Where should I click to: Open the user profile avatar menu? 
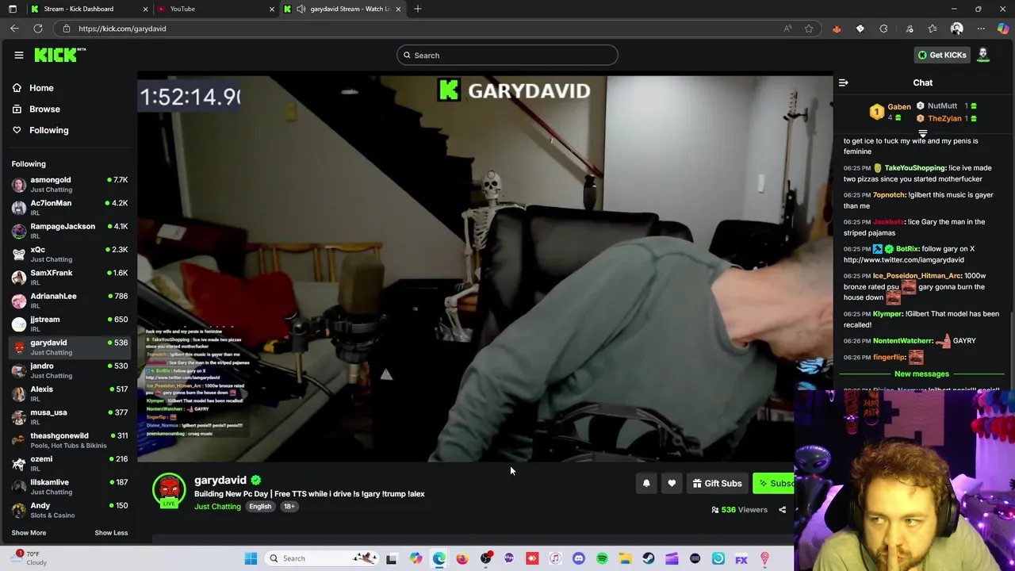(x=983, y=55)
